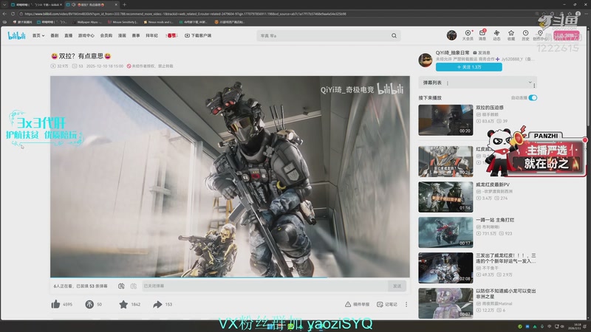Open 番剧 in the navigation bar
The width and height of the screenshot is (591, 332).
pyautogui.click(x=55, y=35)
